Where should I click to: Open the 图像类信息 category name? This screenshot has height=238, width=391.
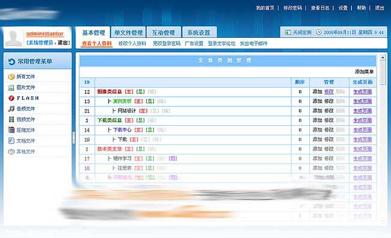[x=109, y=92]
